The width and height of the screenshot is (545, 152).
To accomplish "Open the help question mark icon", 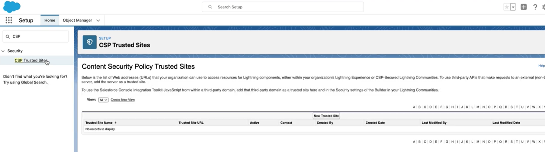I will 535,7.
